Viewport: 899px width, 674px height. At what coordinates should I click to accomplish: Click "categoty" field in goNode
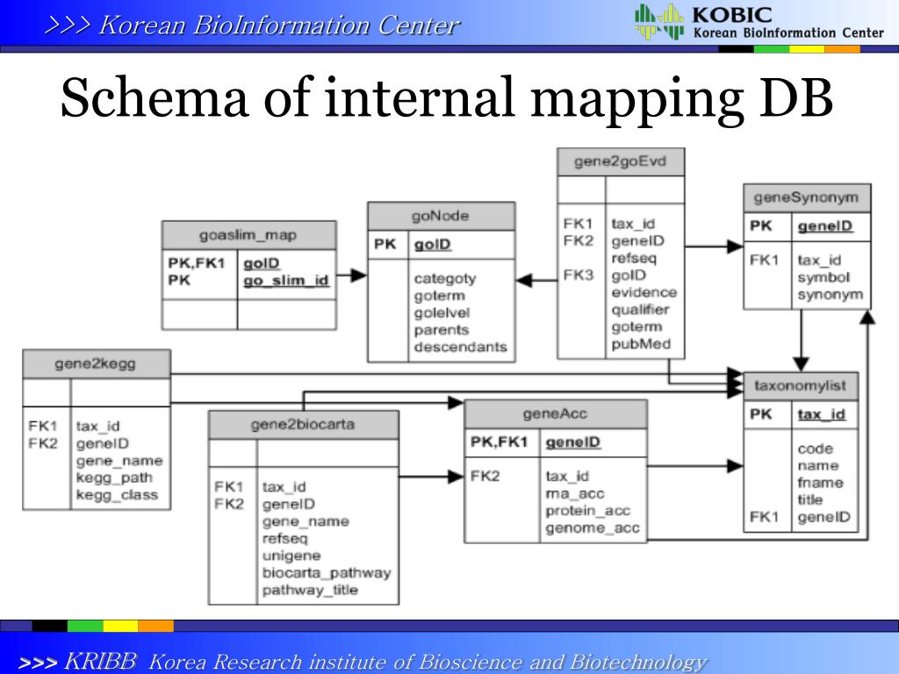coord(445,278)
